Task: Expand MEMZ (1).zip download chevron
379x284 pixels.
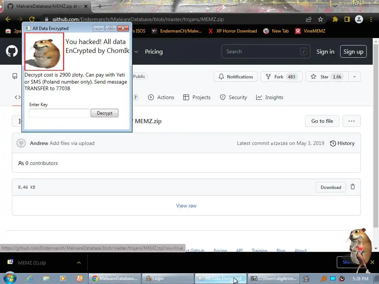Action: [x=79, y=263]
